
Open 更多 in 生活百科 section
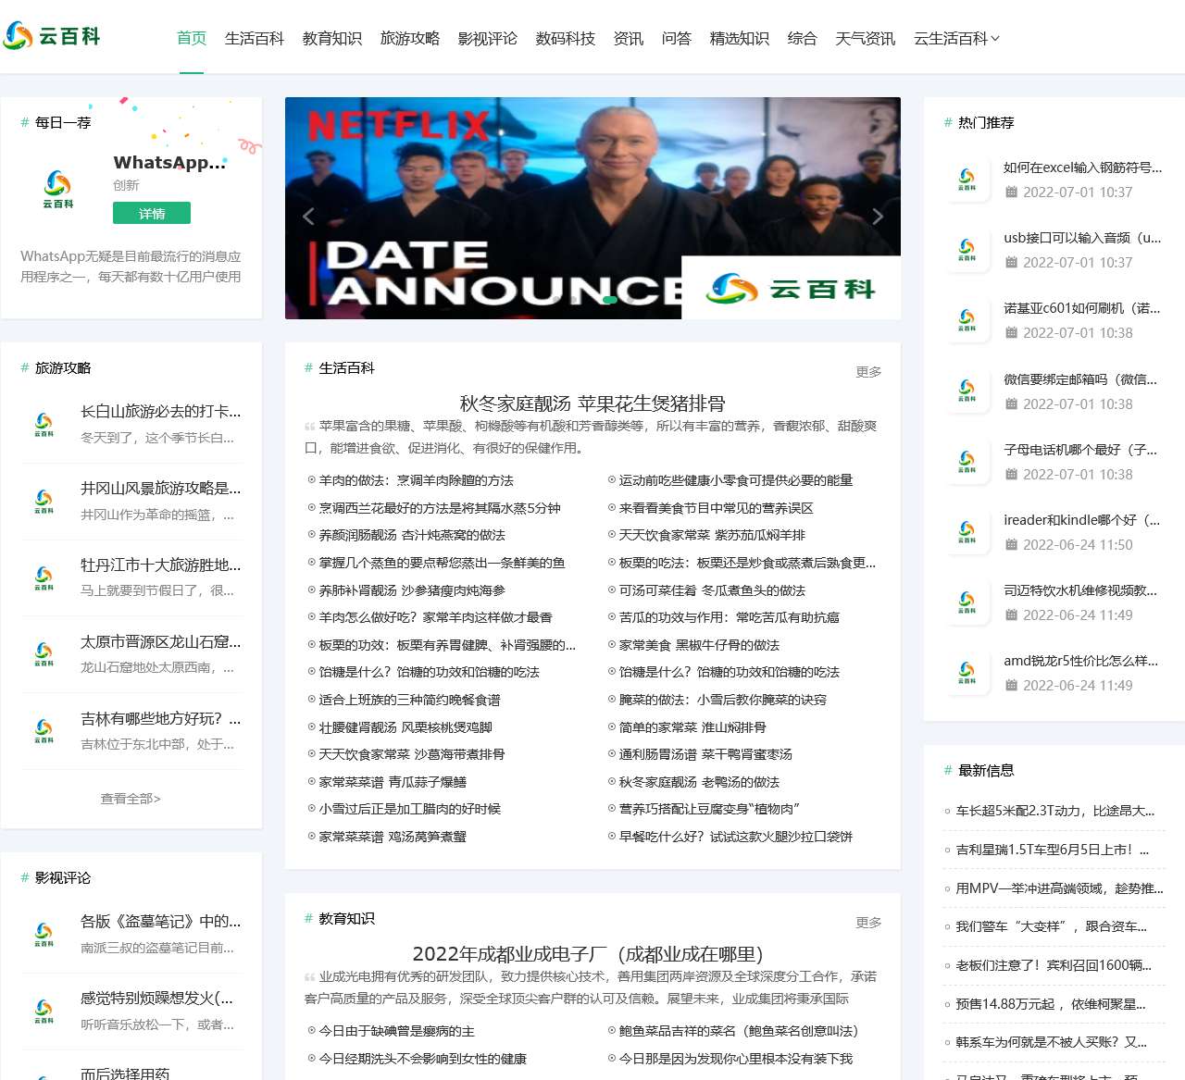[x=868, y=372]
